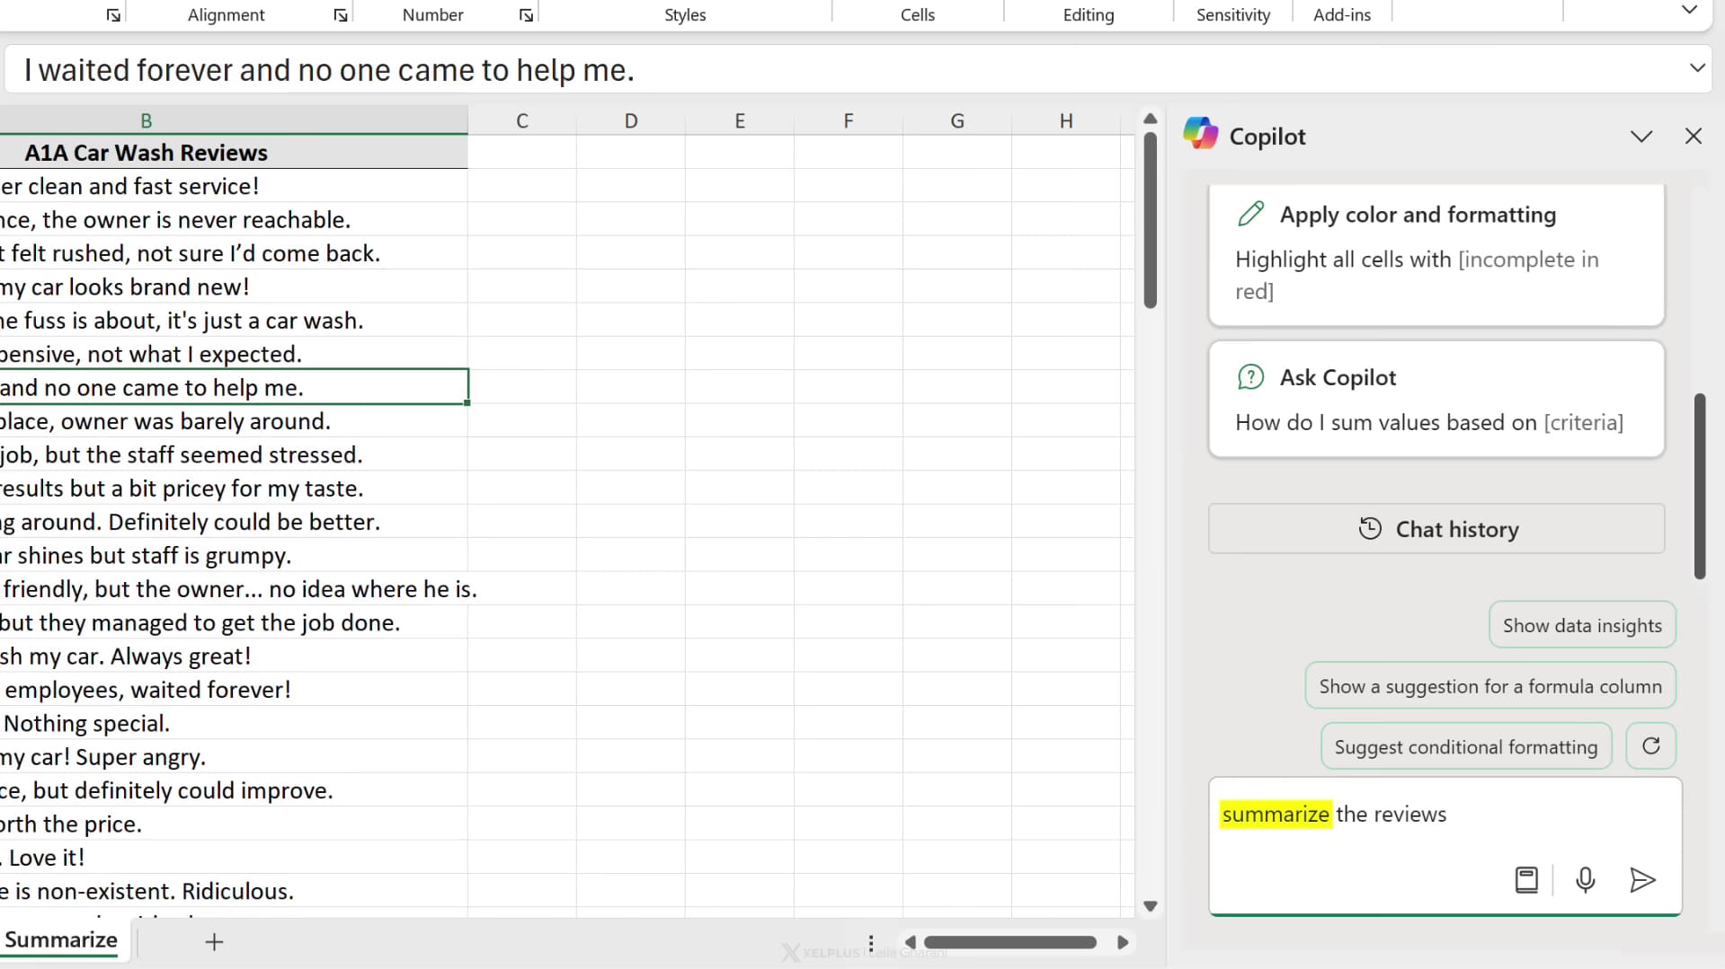This screenshot has width=1725, height=969.
Task: Select column C header
Action: pos(522,121)
